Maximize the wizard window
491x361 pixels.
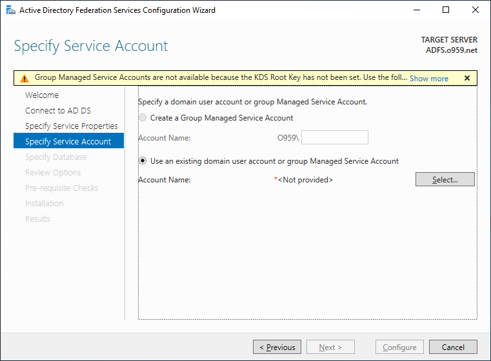tap(446, 10)
